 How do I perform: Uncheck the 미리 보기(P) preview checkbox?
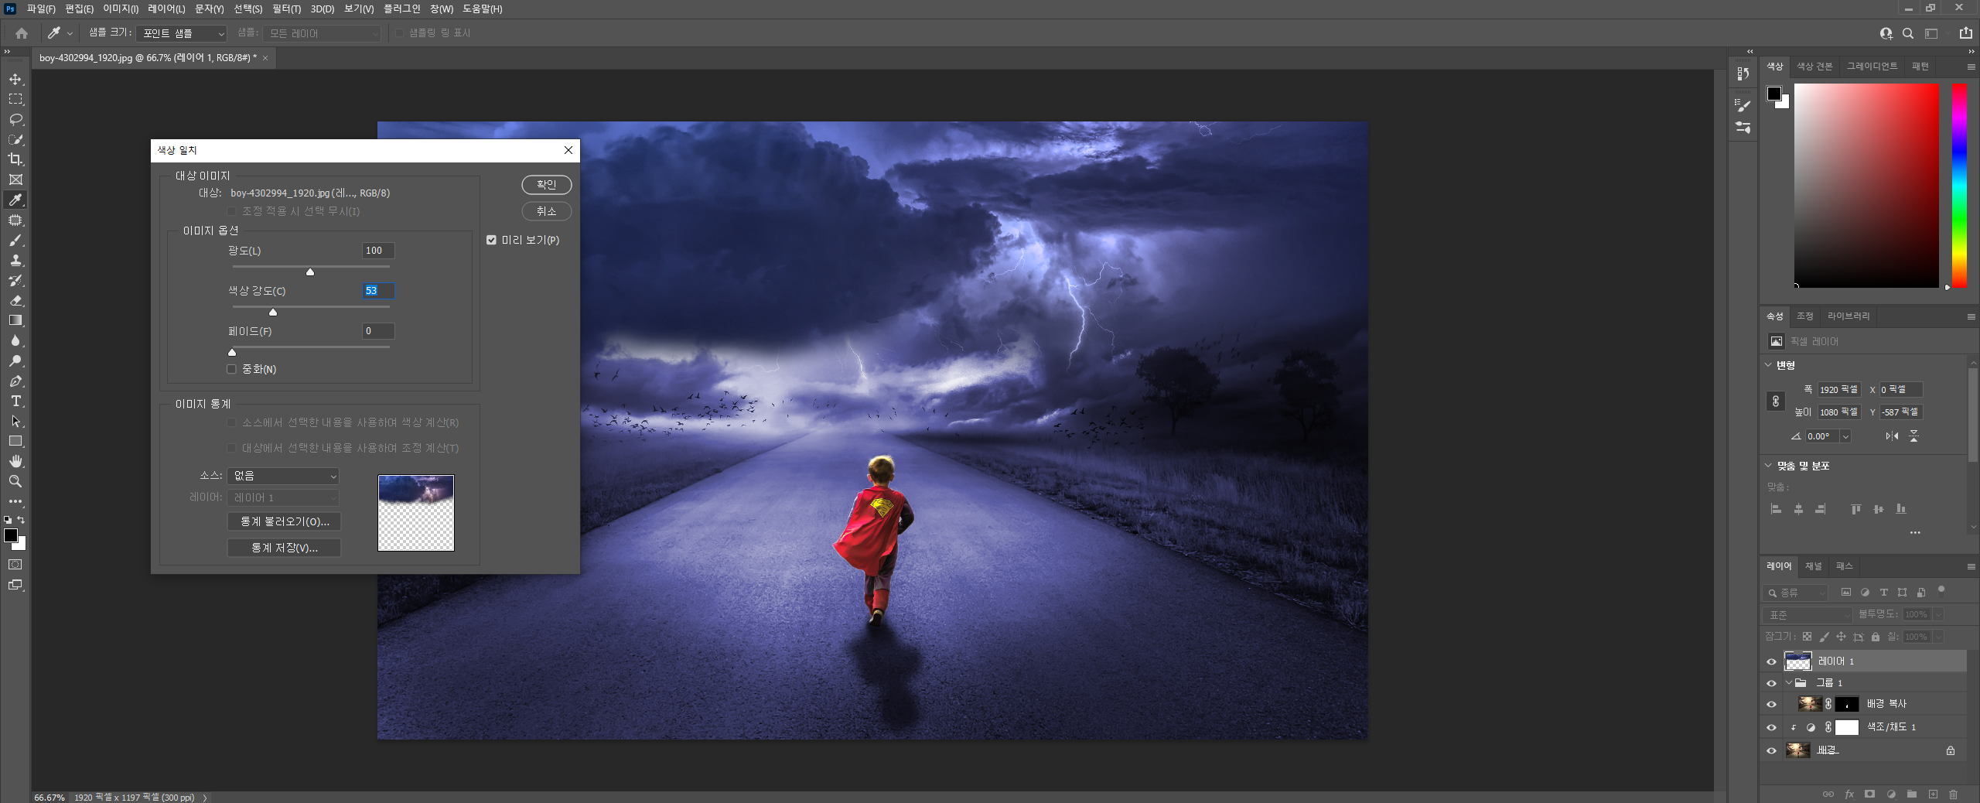pos(491,240)
